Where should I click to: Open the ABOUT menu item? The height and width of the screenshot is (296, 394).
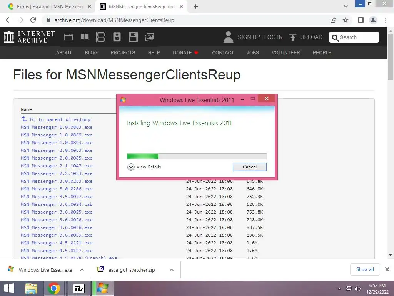(64, 52)
